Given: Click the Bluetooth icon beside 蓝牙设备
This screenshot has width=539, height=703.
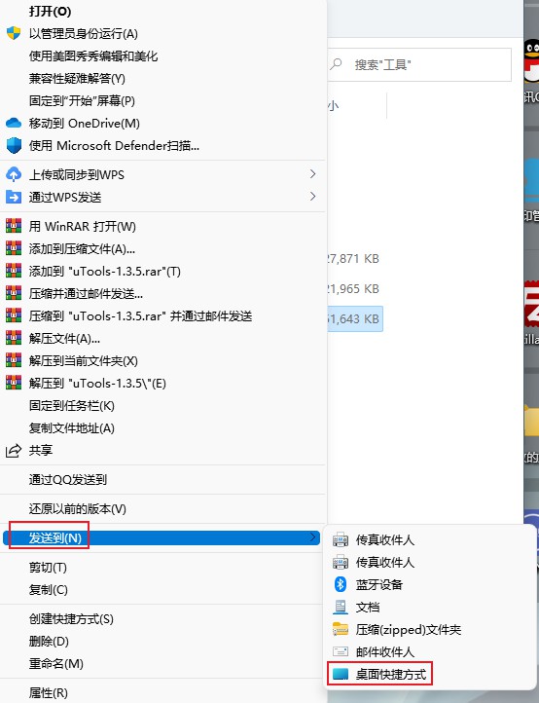Looking at the screenshot, I should point(341,584).
